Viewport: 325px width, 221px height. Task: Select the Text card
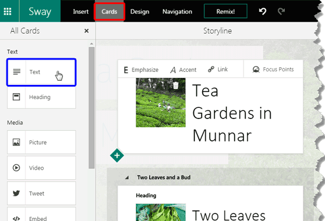(x=41, y=72)
